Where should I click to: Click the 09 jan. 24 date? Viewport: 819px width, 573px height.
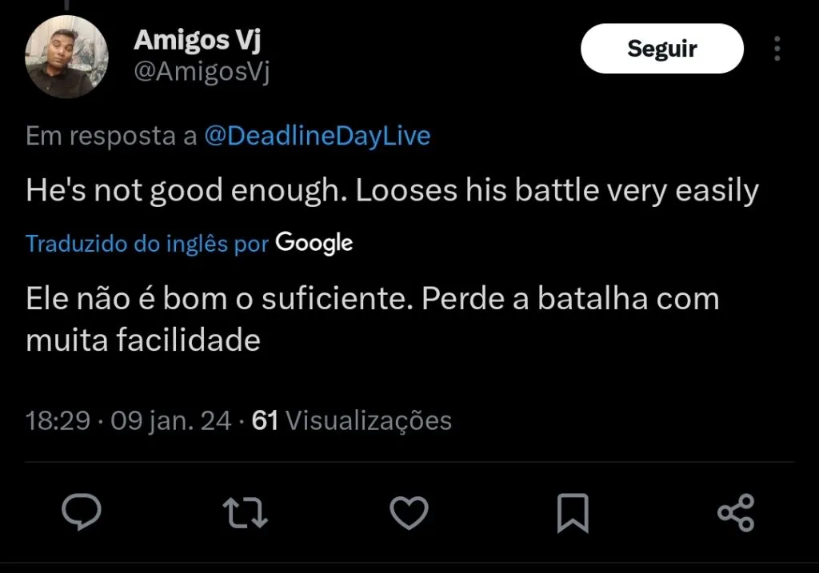click(171, 420)
